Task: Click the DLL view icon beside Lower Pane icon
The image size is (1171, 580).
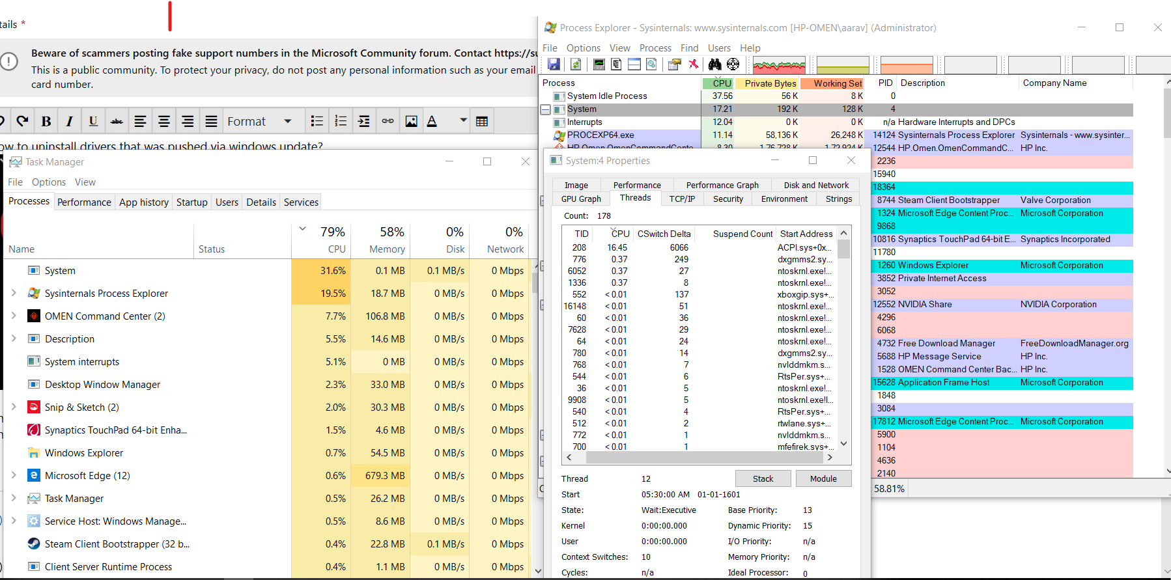Action: 651,64
